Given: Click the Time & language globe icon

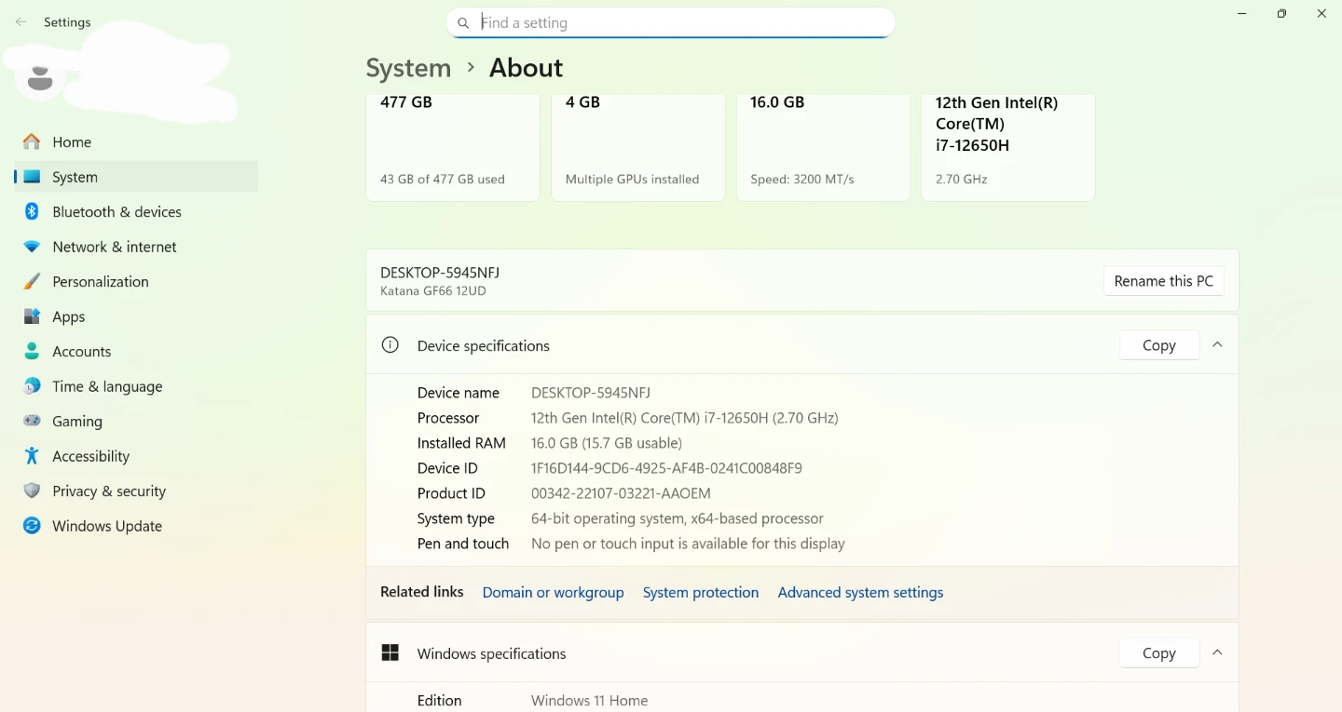Looking at the screenshot, I should [x=32, y=386].
